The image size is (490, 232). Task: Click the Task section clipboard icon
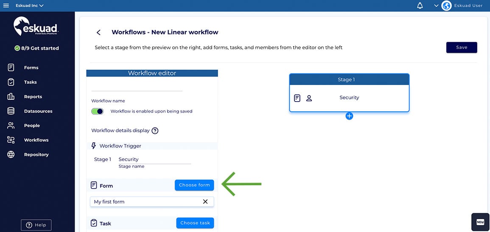pyautogui.click(x=94, y=223)
